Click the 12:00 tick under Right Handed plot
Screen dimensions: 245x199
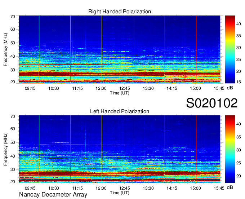(x=101, y=88)
